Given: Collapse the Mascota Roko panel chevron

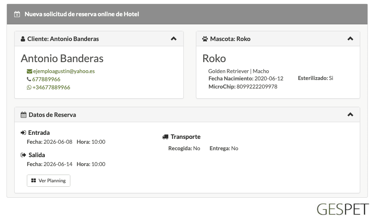Looking at the screenshot, I should pos(350,39).
